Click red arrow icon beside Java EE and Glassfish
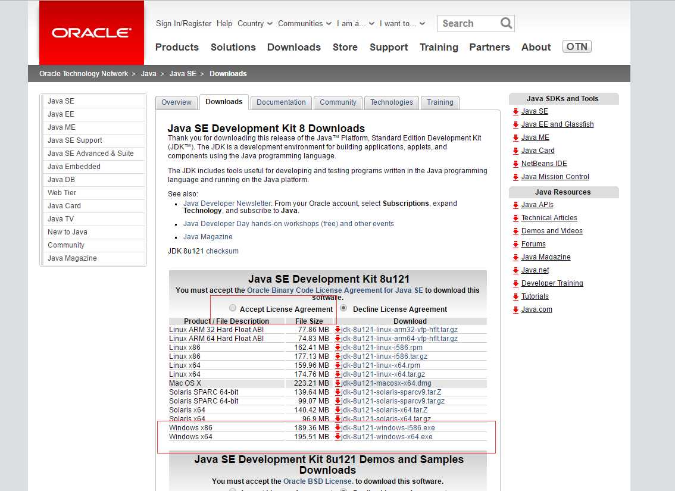Image resolution: width=675 pixels, height=491 pixels. 515,125
